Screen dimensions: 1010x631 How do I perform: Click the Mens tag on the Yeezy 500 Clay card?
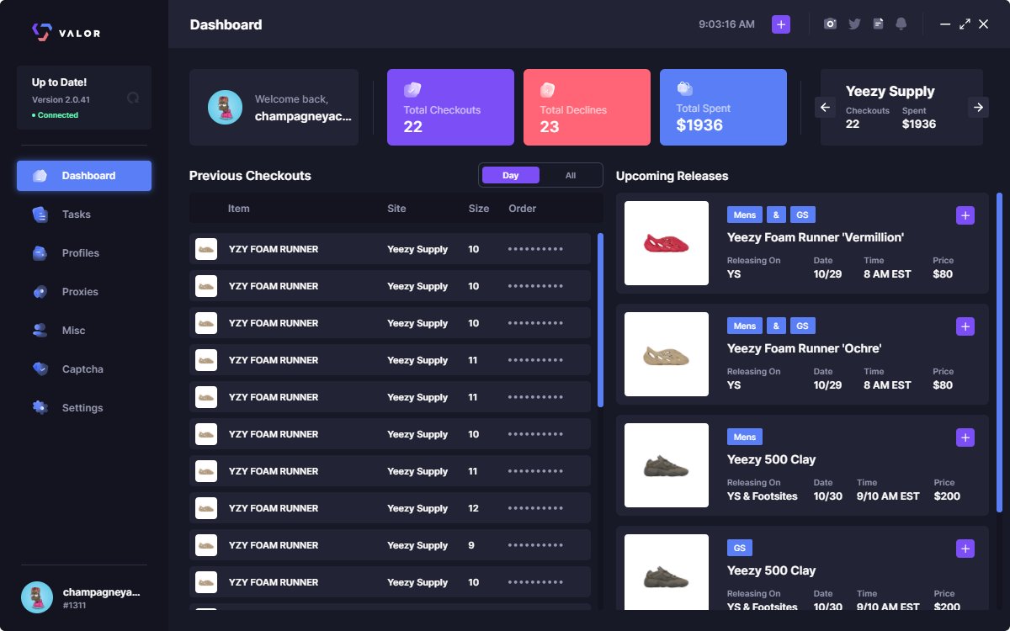click(x=745, y=437)
